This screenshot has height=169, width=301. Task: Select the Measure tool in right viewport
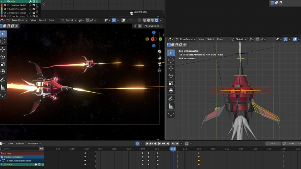(171, 106)
